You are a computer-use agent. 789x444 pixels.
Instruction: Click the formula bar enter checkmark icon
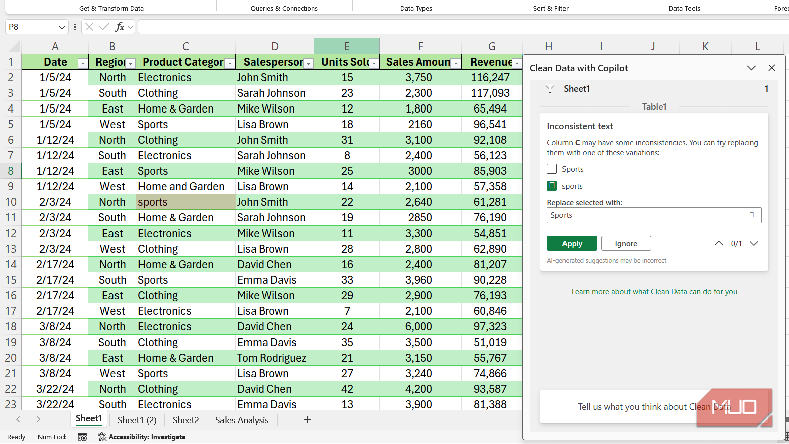tap(104, 27)
